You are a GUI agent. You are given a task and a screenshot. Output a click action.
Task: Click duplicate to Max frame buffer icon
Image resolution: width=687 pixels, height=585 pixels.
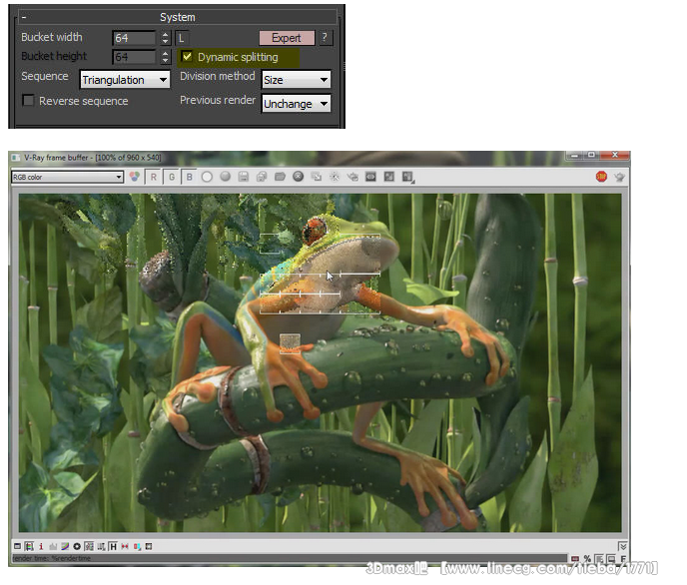317,177
